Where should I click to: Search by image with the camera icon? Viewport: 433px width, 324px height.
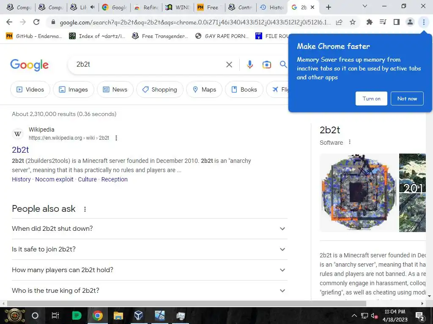(266, 65)
